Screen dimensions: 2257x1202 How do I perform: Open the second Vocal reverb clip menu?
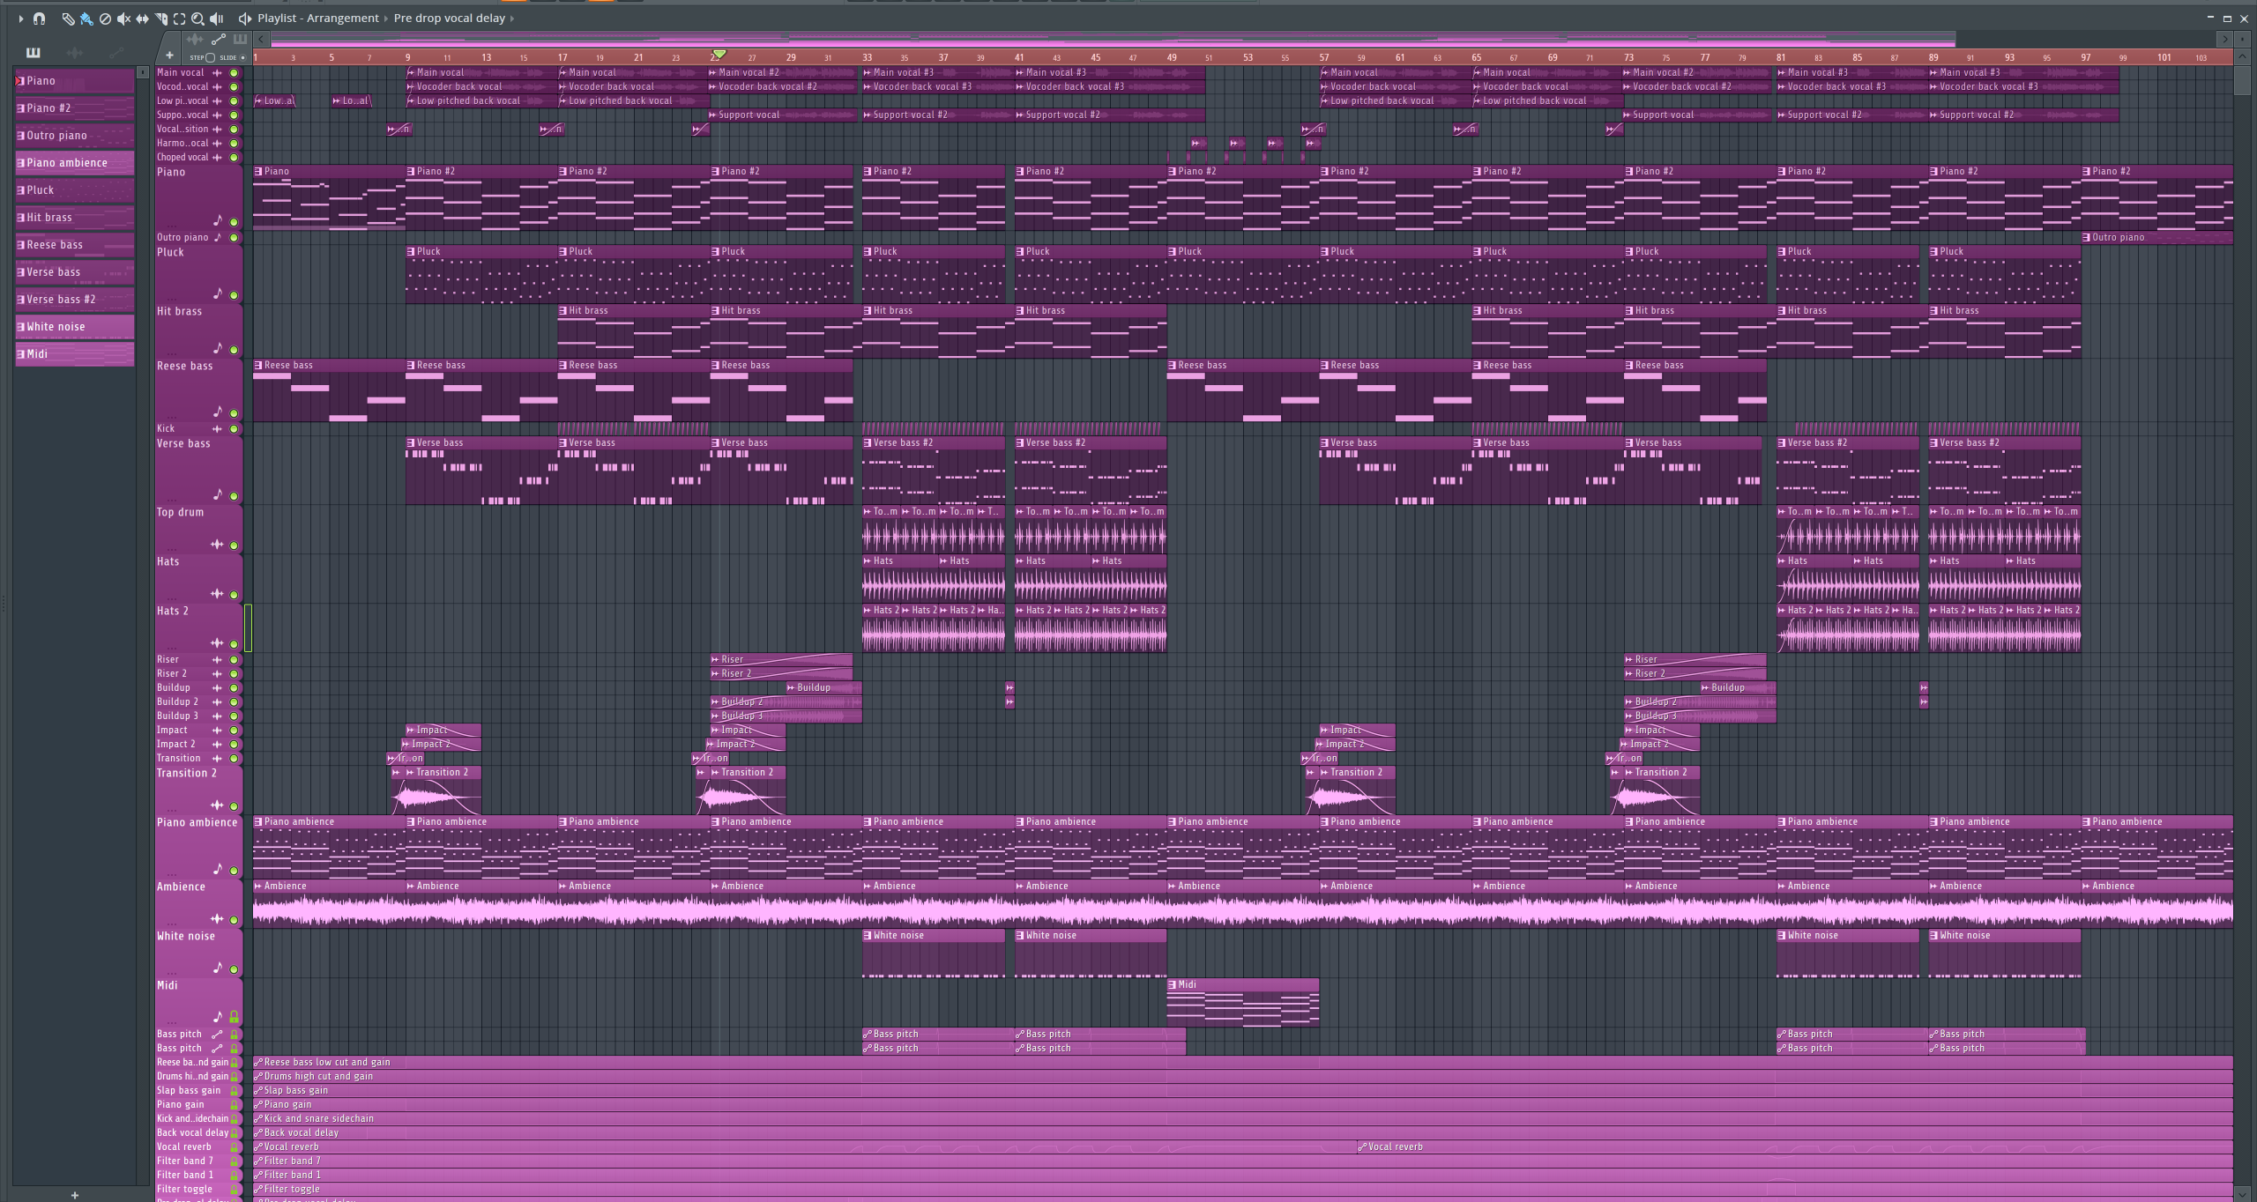1362,1147
